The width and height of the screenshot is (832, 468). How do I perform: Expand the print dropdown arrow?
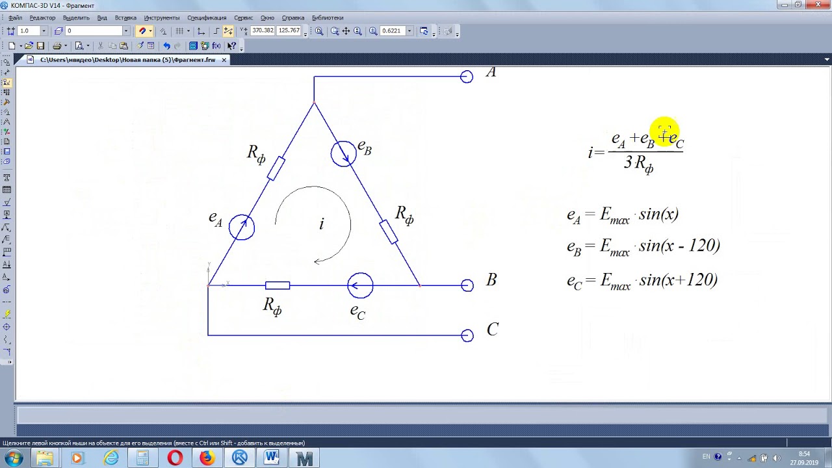tap(65, 46)
